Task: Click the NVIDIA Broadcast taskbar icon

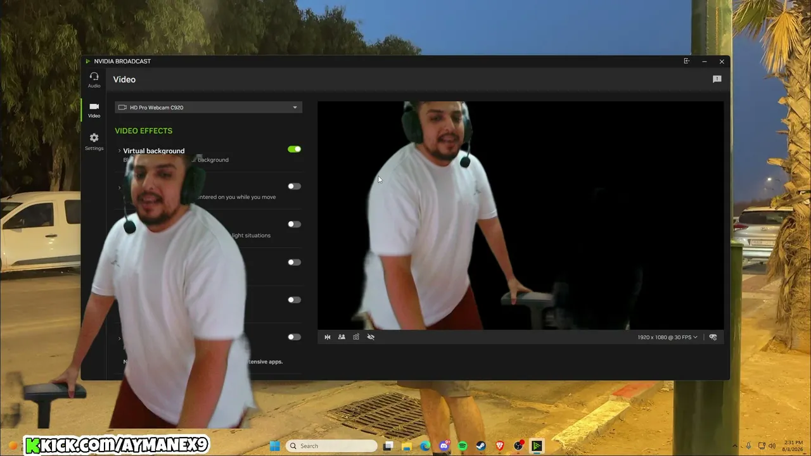Action: point(537,446)
